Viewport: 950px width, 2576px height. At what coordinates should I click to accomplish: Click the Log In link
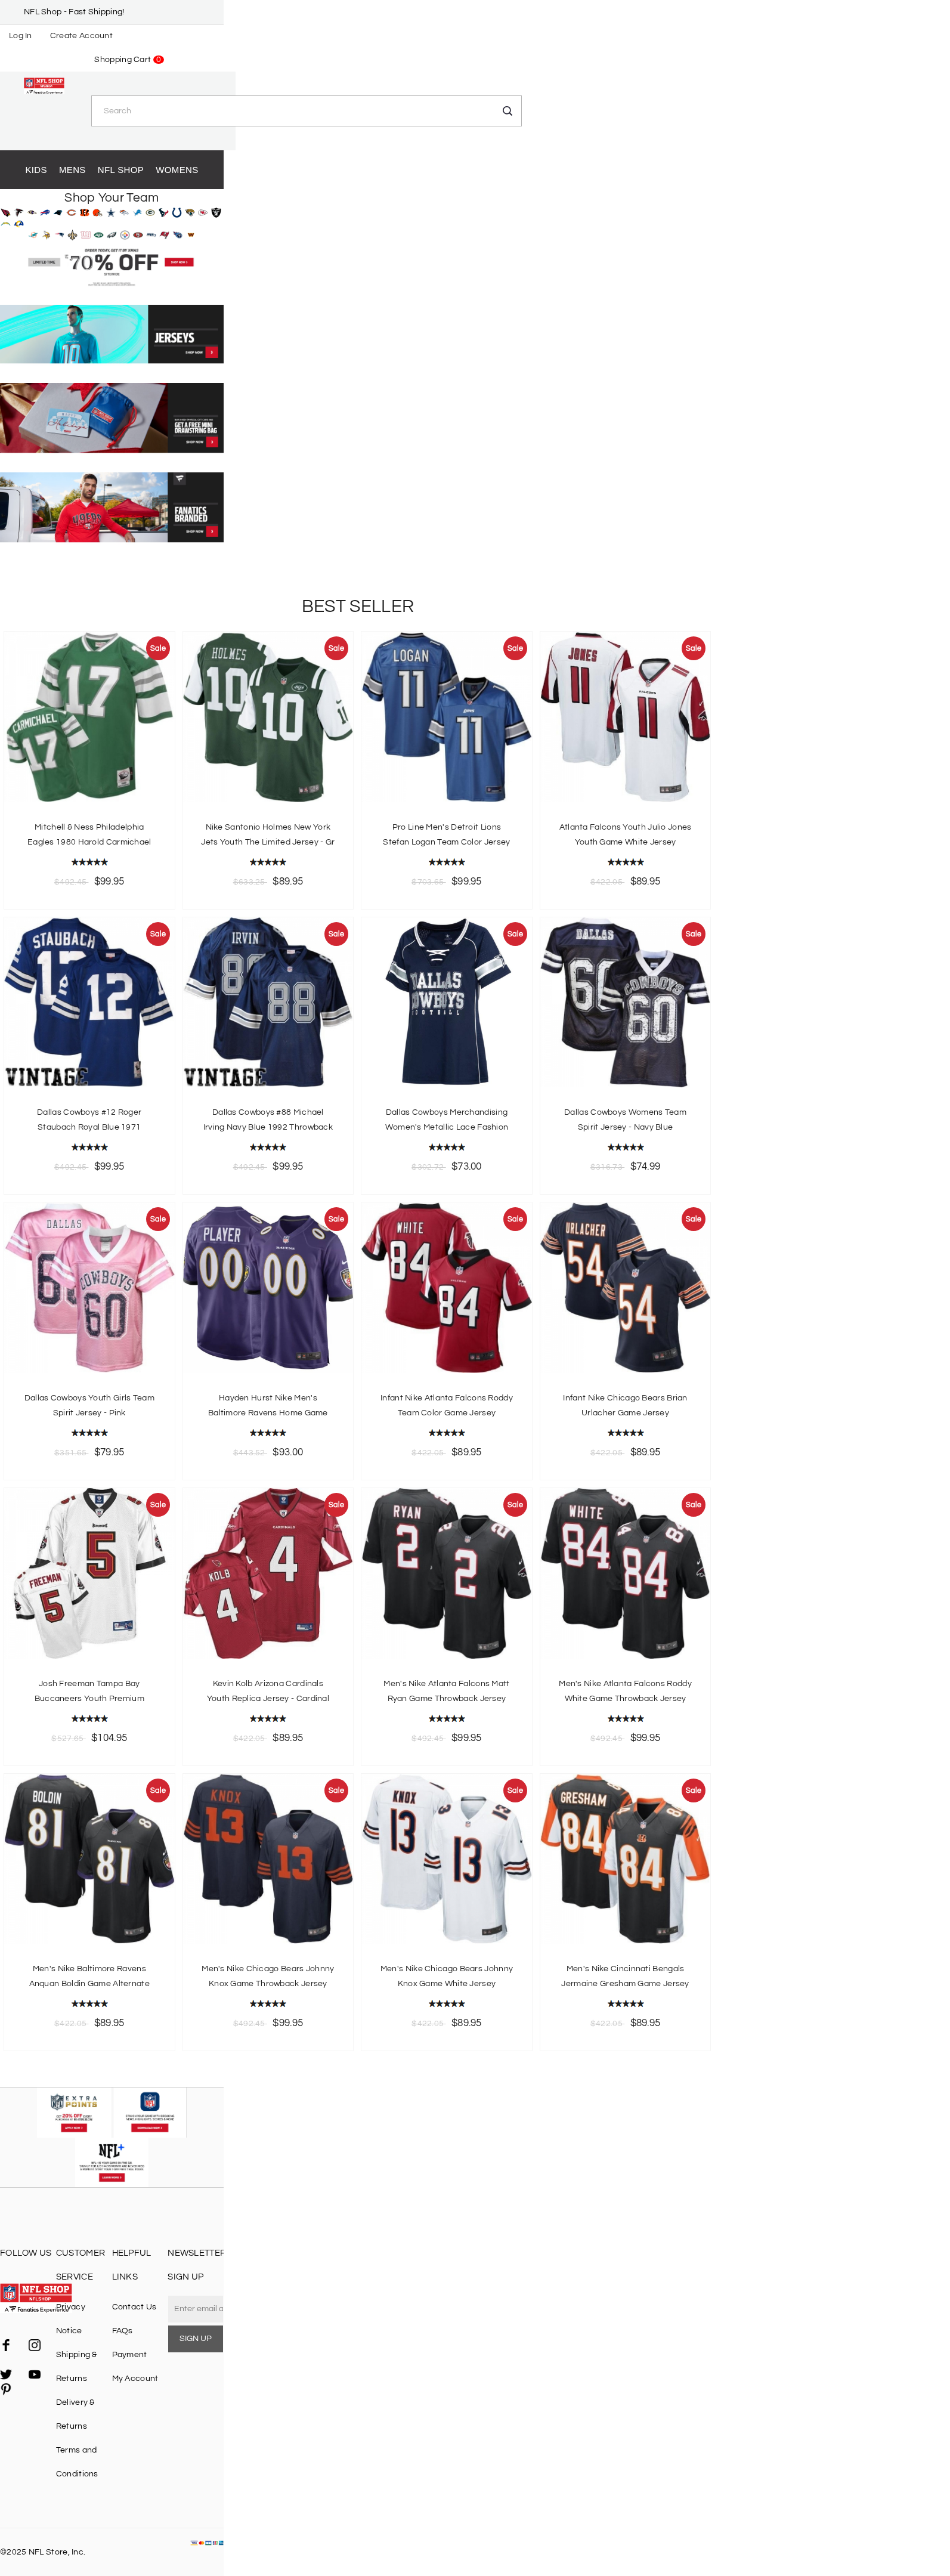point(20,36)
